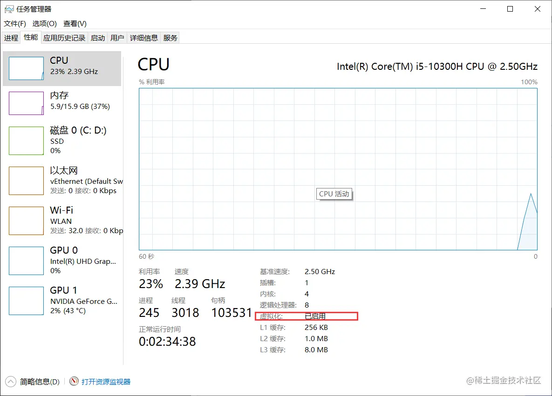Click the resource monitor gauge icon
Viewport: 552px width, 396px height.
(74, 381)
